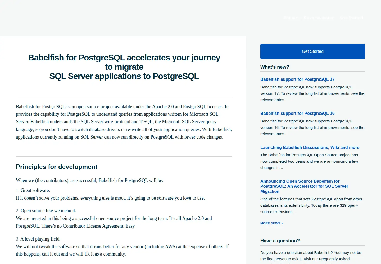Image resolution: width=381 pixels, height=264 pixels.
Task: Click the What's new? sidebar heading
Action: 275,67
